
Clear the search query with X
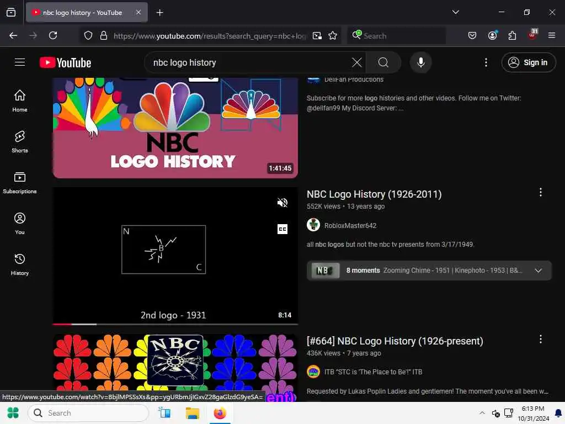click(357, 62)
